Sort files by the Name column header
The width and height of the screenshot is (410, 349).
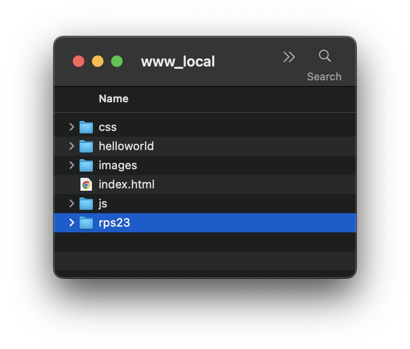pos(114,99)
